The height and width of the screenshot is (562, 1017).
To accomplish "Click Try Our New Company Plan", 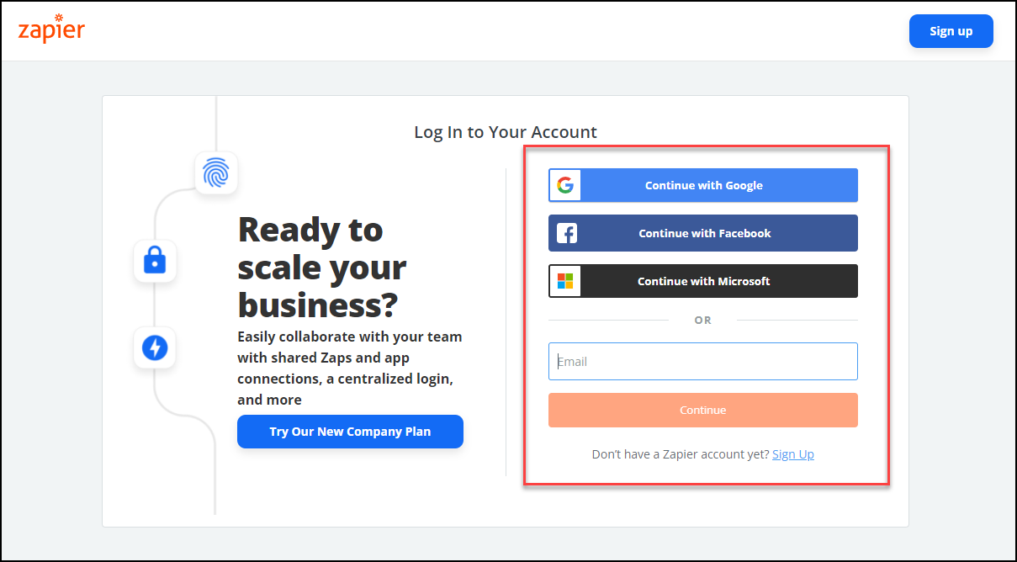I will [350, 431].
